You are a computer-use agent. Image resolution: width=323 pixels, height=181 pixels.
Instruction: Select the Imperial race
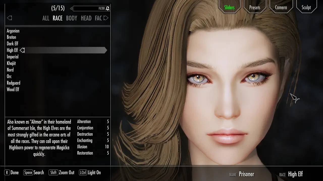point(13,57)
